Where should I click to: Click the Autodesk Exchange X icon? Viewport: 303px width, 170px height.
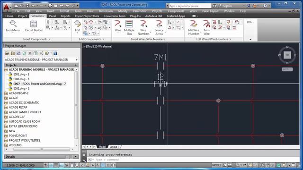point(249,6)
